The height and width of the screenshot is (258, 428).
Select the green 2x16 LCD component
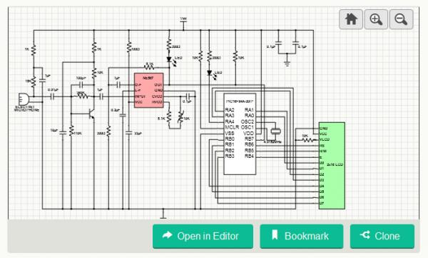(332, 166)
